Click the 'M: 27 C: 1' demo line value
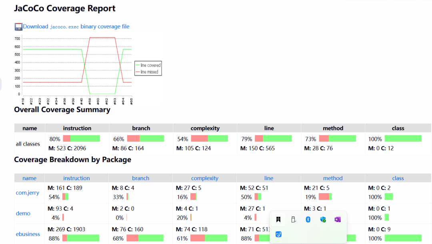Screen dimensions: 432x244 (x=253, y=208)
